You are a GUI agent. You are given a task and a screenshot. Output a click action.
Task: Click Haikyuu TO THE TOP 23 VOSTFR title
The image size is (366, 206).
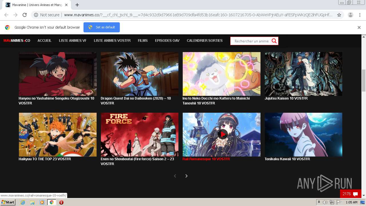pos(45,159)
